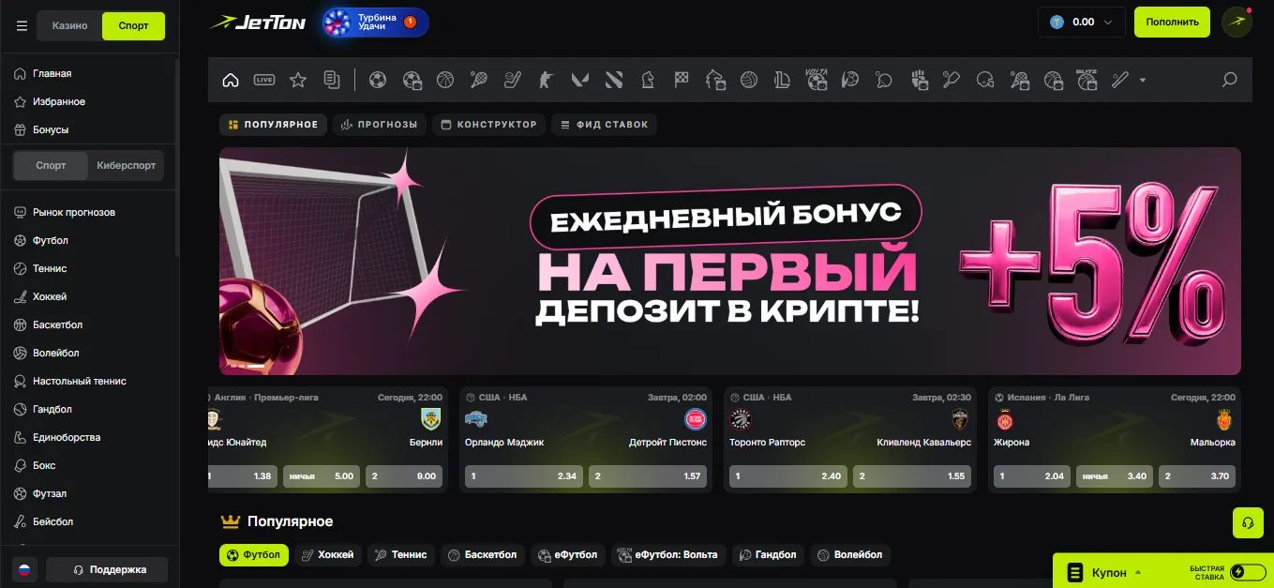1274x588 pixels.
Task: Select ice hockey stick icon in sports bar
Action: [513, 80]
